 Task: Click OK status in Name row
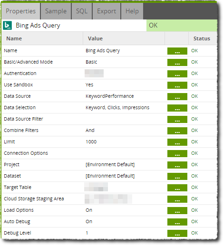coord(194,50)
